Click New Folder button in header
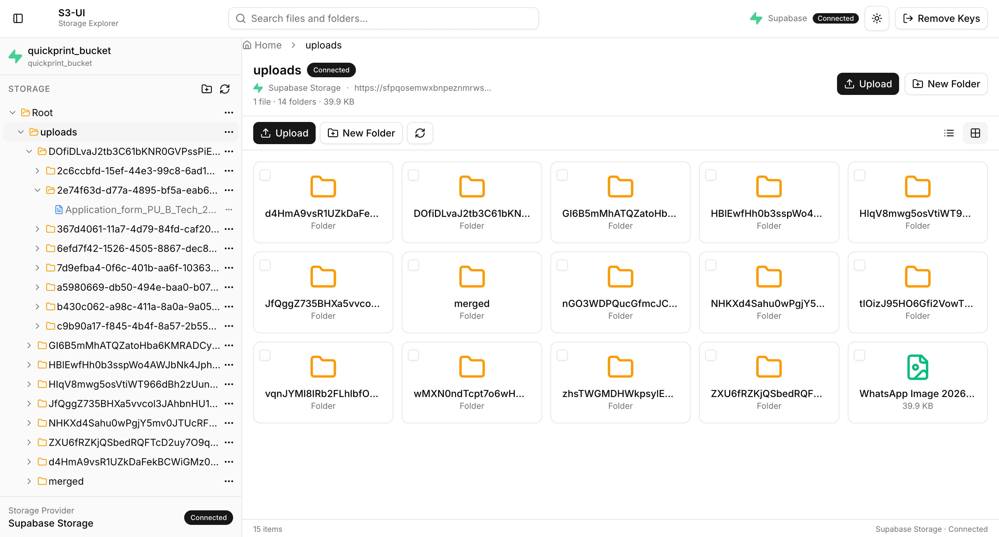This screenshot has width=999, height=537. (946, 84)
